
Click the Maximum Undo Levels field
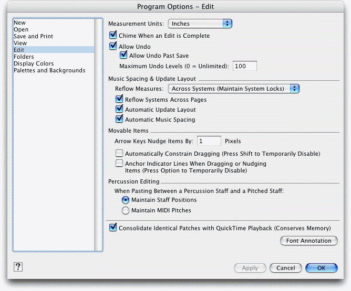(x=245, y=66)
